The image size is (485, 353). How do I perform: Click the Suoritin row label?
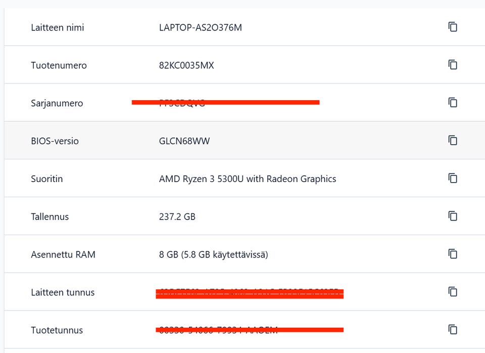pyautogui.click(x=46, y=179)
